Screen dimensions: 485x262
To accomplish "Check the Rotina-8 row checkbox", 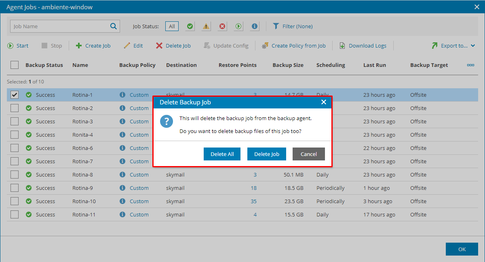I will (x=15, y=175).
